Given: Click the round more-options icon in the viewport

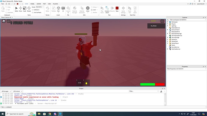Looking at the screenshot, I should 162,21.
